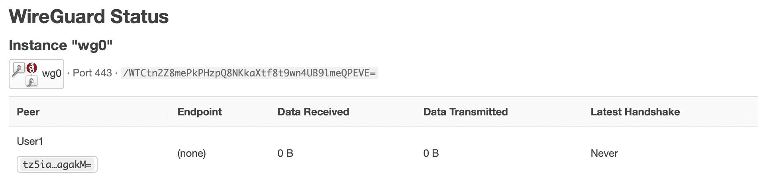Click the Endpoint column header
Image resolution: width=765 pixels, height=191 pixels.
coord(200,112)
